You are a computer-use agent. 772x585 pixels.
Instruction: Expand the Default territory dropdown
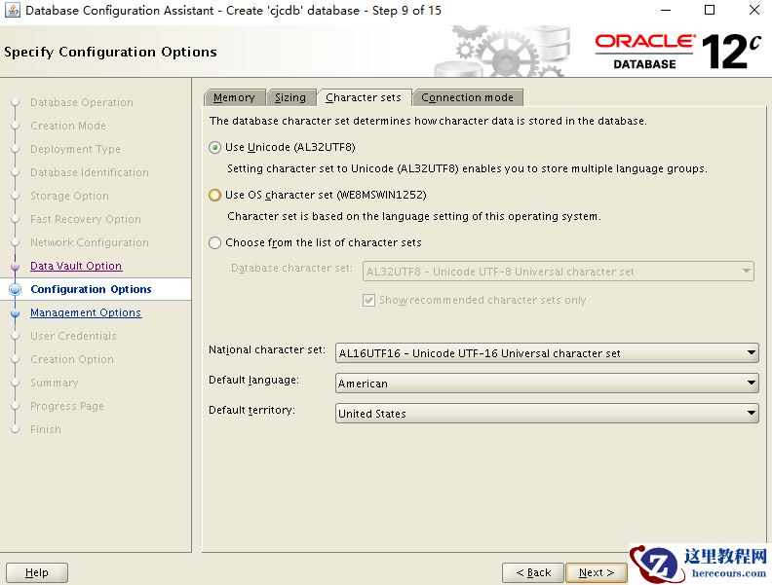(x=547, y=413)
